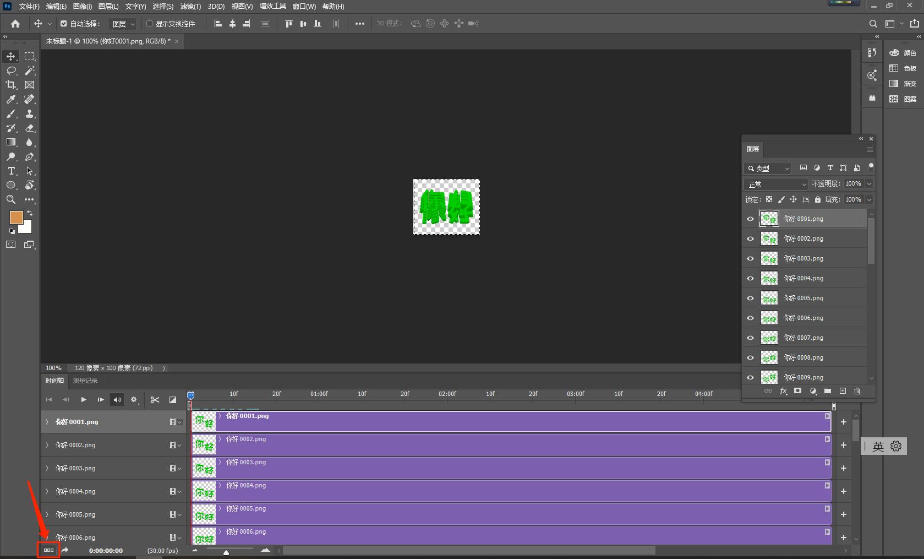Viewport: 924px width, 559px height.
Task: Select the Zoom tool in toolbar
Action: click(11, 199)
